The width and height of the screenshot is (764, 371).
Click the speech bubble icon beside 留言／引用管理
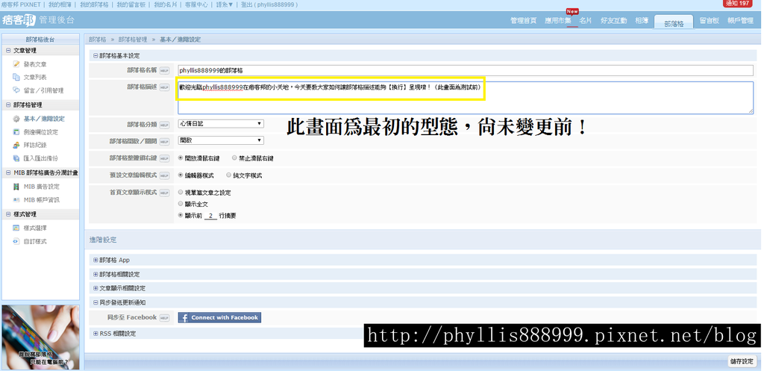(x=16, y=90)
